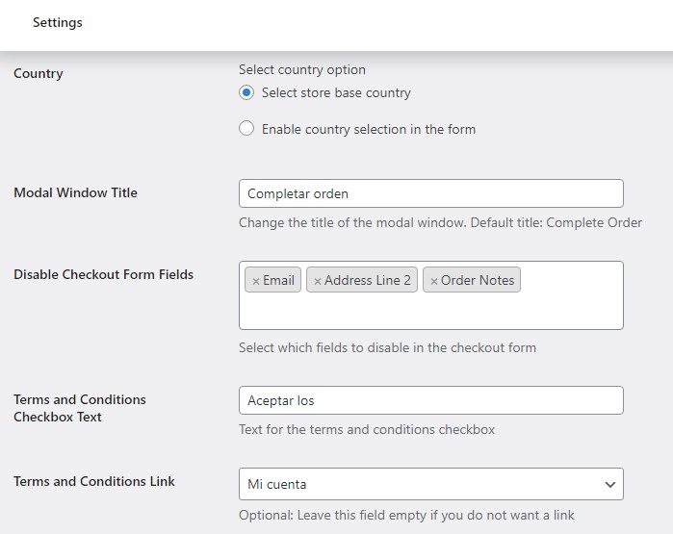
Task: Select the Email tag label
Action: tap(278, 281)
